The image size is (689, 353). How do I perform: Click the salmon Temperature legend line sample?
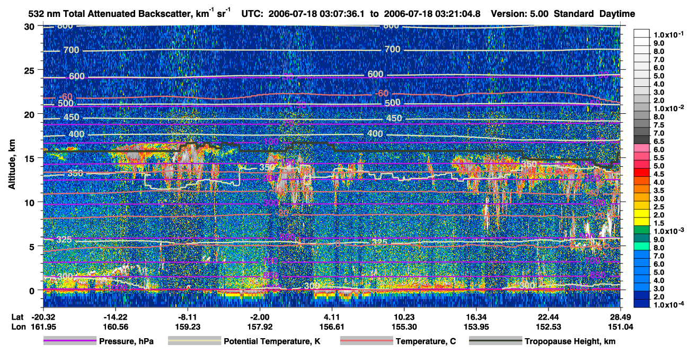[x=366, y=341]
